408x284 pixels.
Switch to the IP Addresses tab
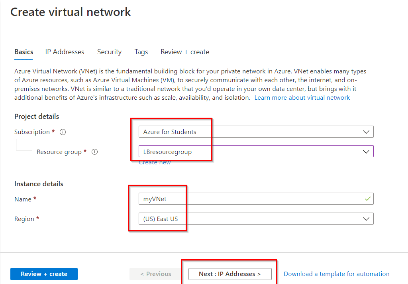click(x=65, y=52)
